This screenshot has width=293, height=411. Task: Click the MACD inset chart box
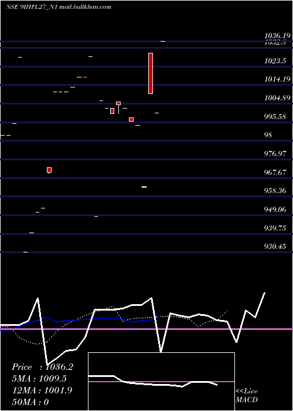coord(161,382)
